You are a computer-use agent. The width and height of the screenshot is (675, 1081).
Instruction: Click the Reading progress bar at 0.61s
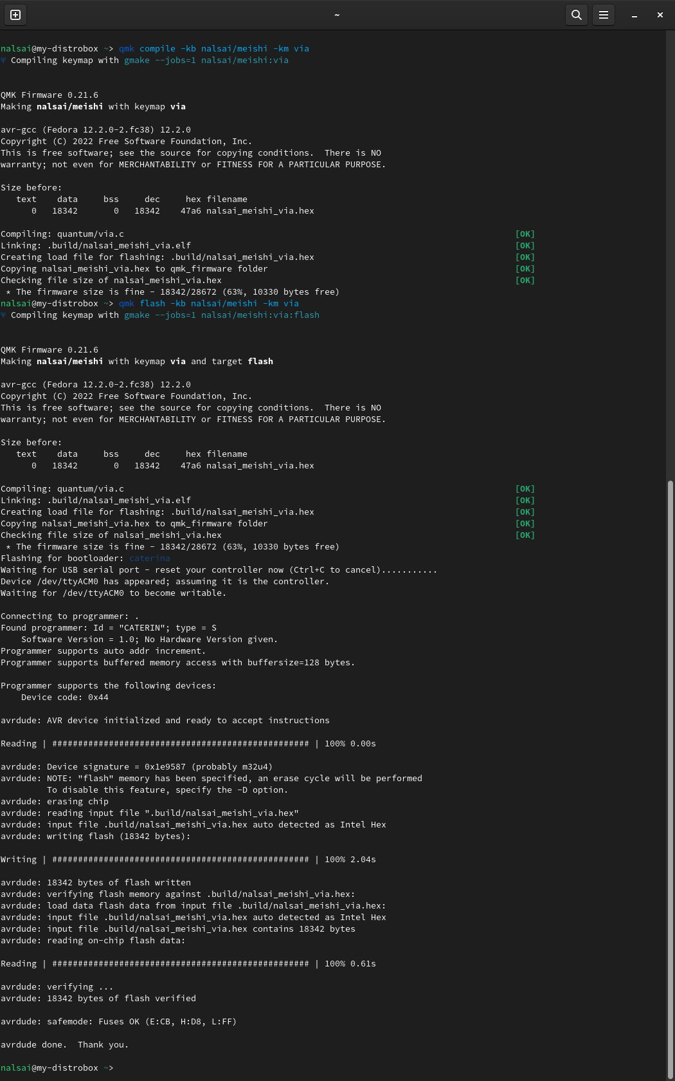point(181,964)
